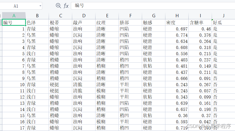Select density cell 0.437
This screenshot has height=131, width=235.
pos(177,72)
